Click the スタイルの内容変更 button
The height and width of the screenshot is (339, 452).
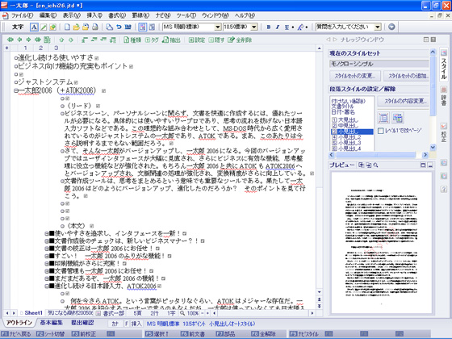(x=404, y=101)
